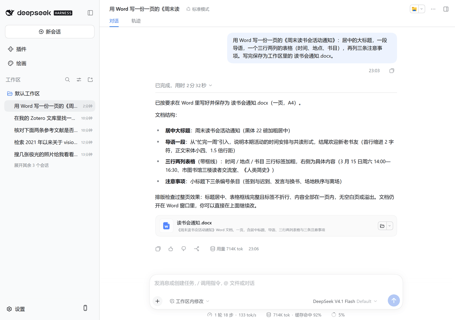Add attachment with plus button

158,301
